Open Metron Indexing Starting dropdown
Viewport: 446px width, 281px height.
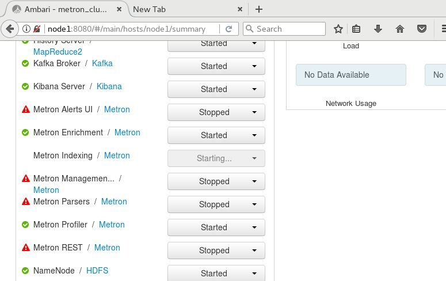(x=216, y=158)
